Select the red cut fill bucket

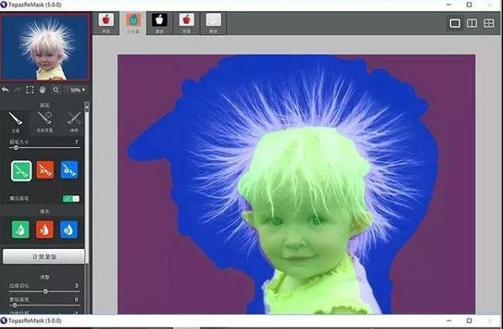[x=45, y=230]
